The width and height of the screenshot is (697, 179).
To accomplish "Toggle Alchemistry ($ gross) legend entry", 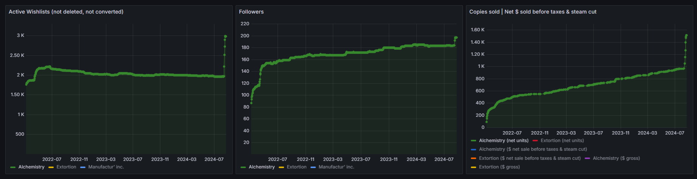I will point(616,158).
